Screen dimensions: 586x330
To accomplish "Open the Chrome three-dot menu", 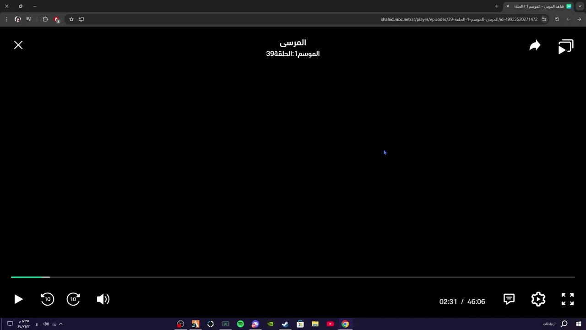I will (x=6, y=19).
